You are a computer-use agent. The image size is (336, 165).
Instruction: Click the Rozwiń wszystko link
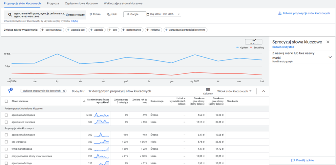(283, 47)
